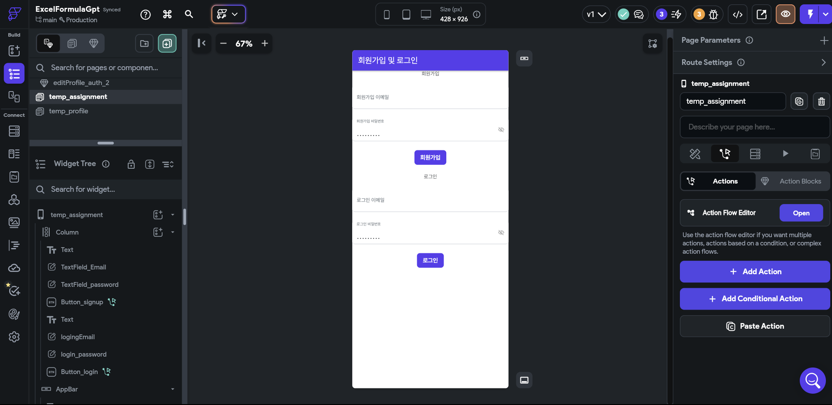Open the Settings gear sidebar icon
This screenshot has height=405, width=832.
click(x=14, y=337)
